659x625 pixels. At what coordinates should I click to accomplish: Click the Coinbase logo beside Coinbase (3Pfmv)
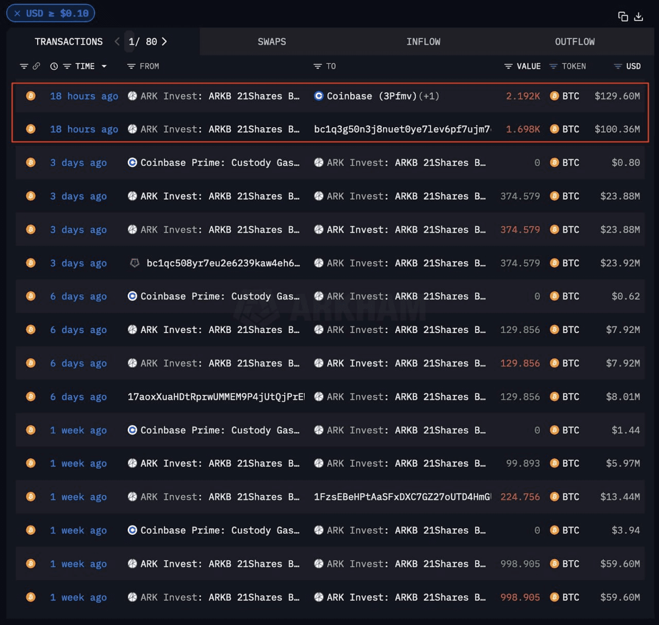pyautogui.click(x=319, y=96)
